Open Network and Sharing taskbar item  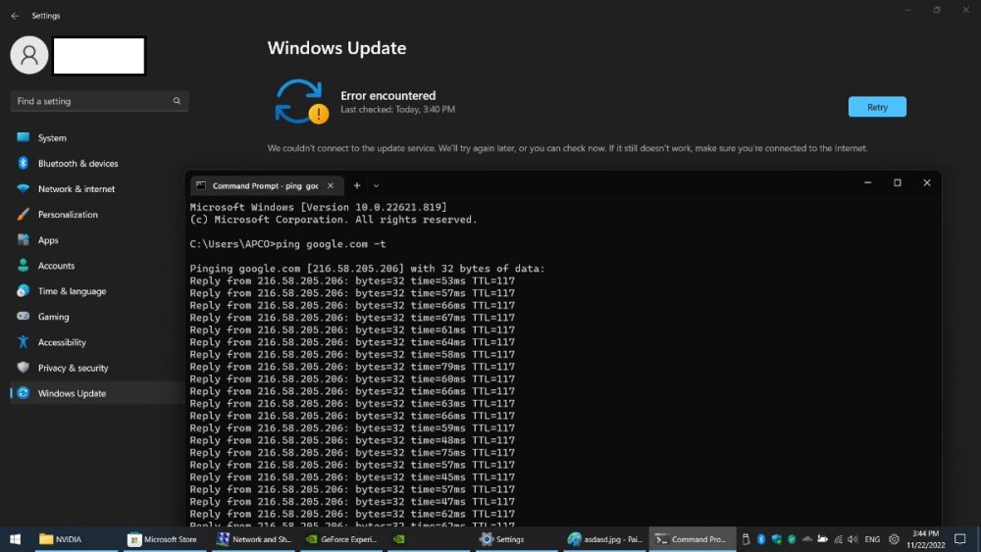pos(255,539)
